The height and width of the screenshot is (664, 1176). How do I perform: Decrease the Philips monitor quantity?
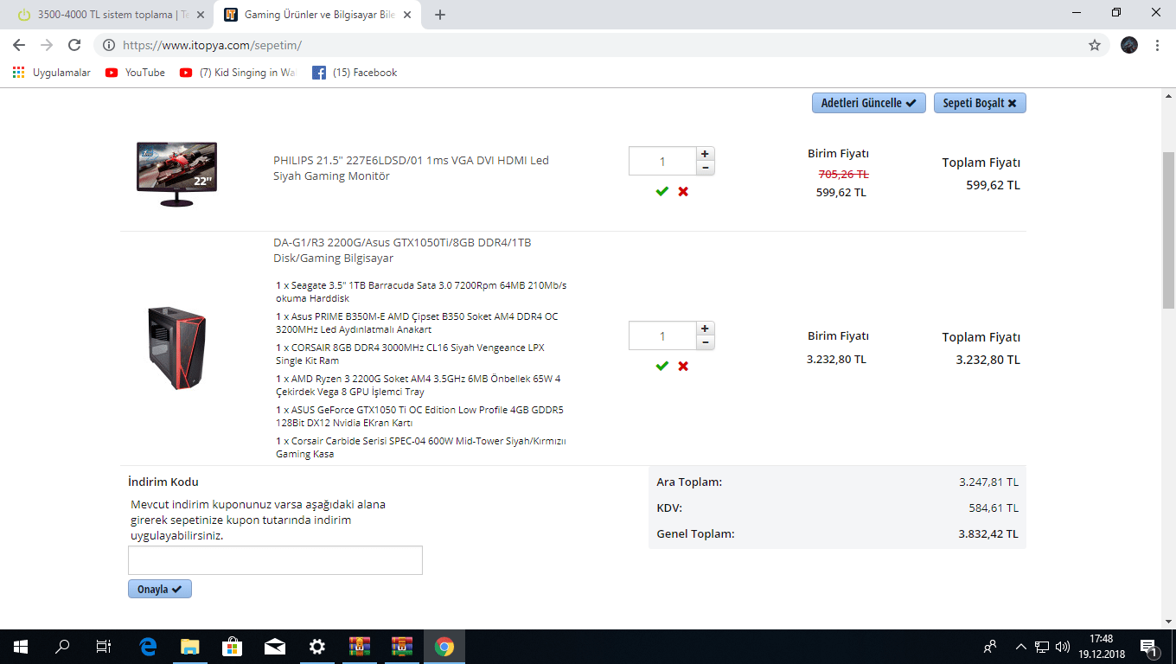[x=706, y=168]
